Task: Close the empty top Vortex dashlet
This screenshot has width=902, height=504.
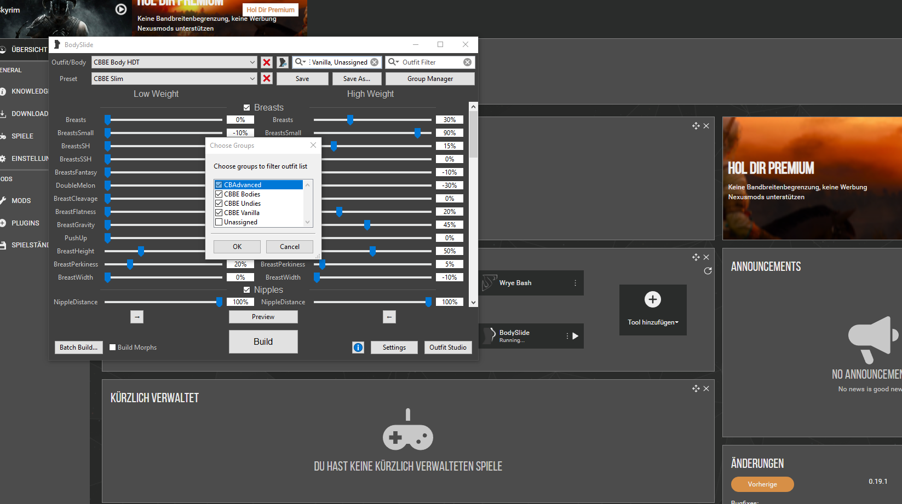Action: [x=706, y=126]
